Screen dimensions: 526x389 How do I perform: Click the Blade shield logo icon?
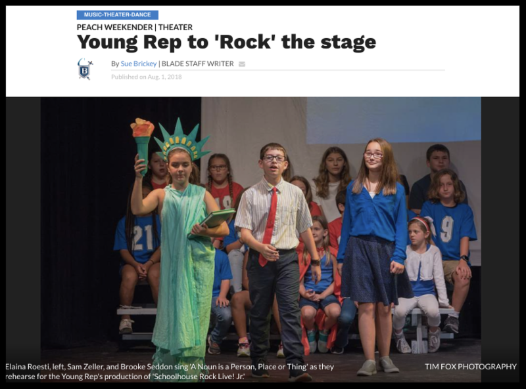(x=85, y=69)
